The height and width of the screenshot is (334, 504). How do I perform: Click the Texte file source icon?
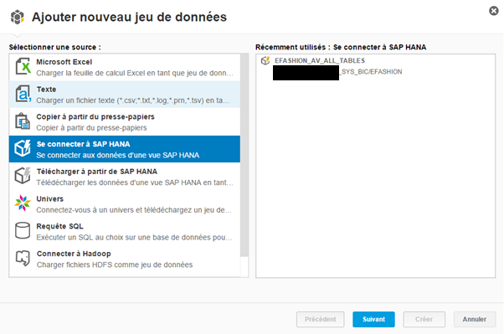tap(23, 94)
